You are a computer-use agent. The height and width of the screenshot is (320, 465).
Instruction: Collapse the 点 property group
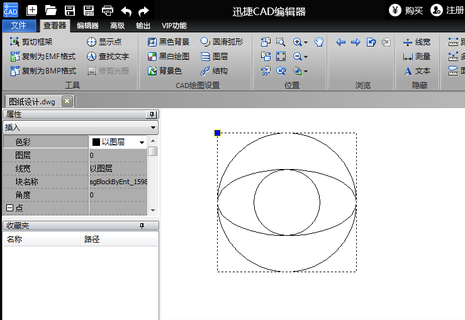9,208
